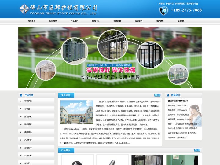Click the triangle bullet beside 凸窗护栏
220x165 pixels.
[x=21, y=156]
